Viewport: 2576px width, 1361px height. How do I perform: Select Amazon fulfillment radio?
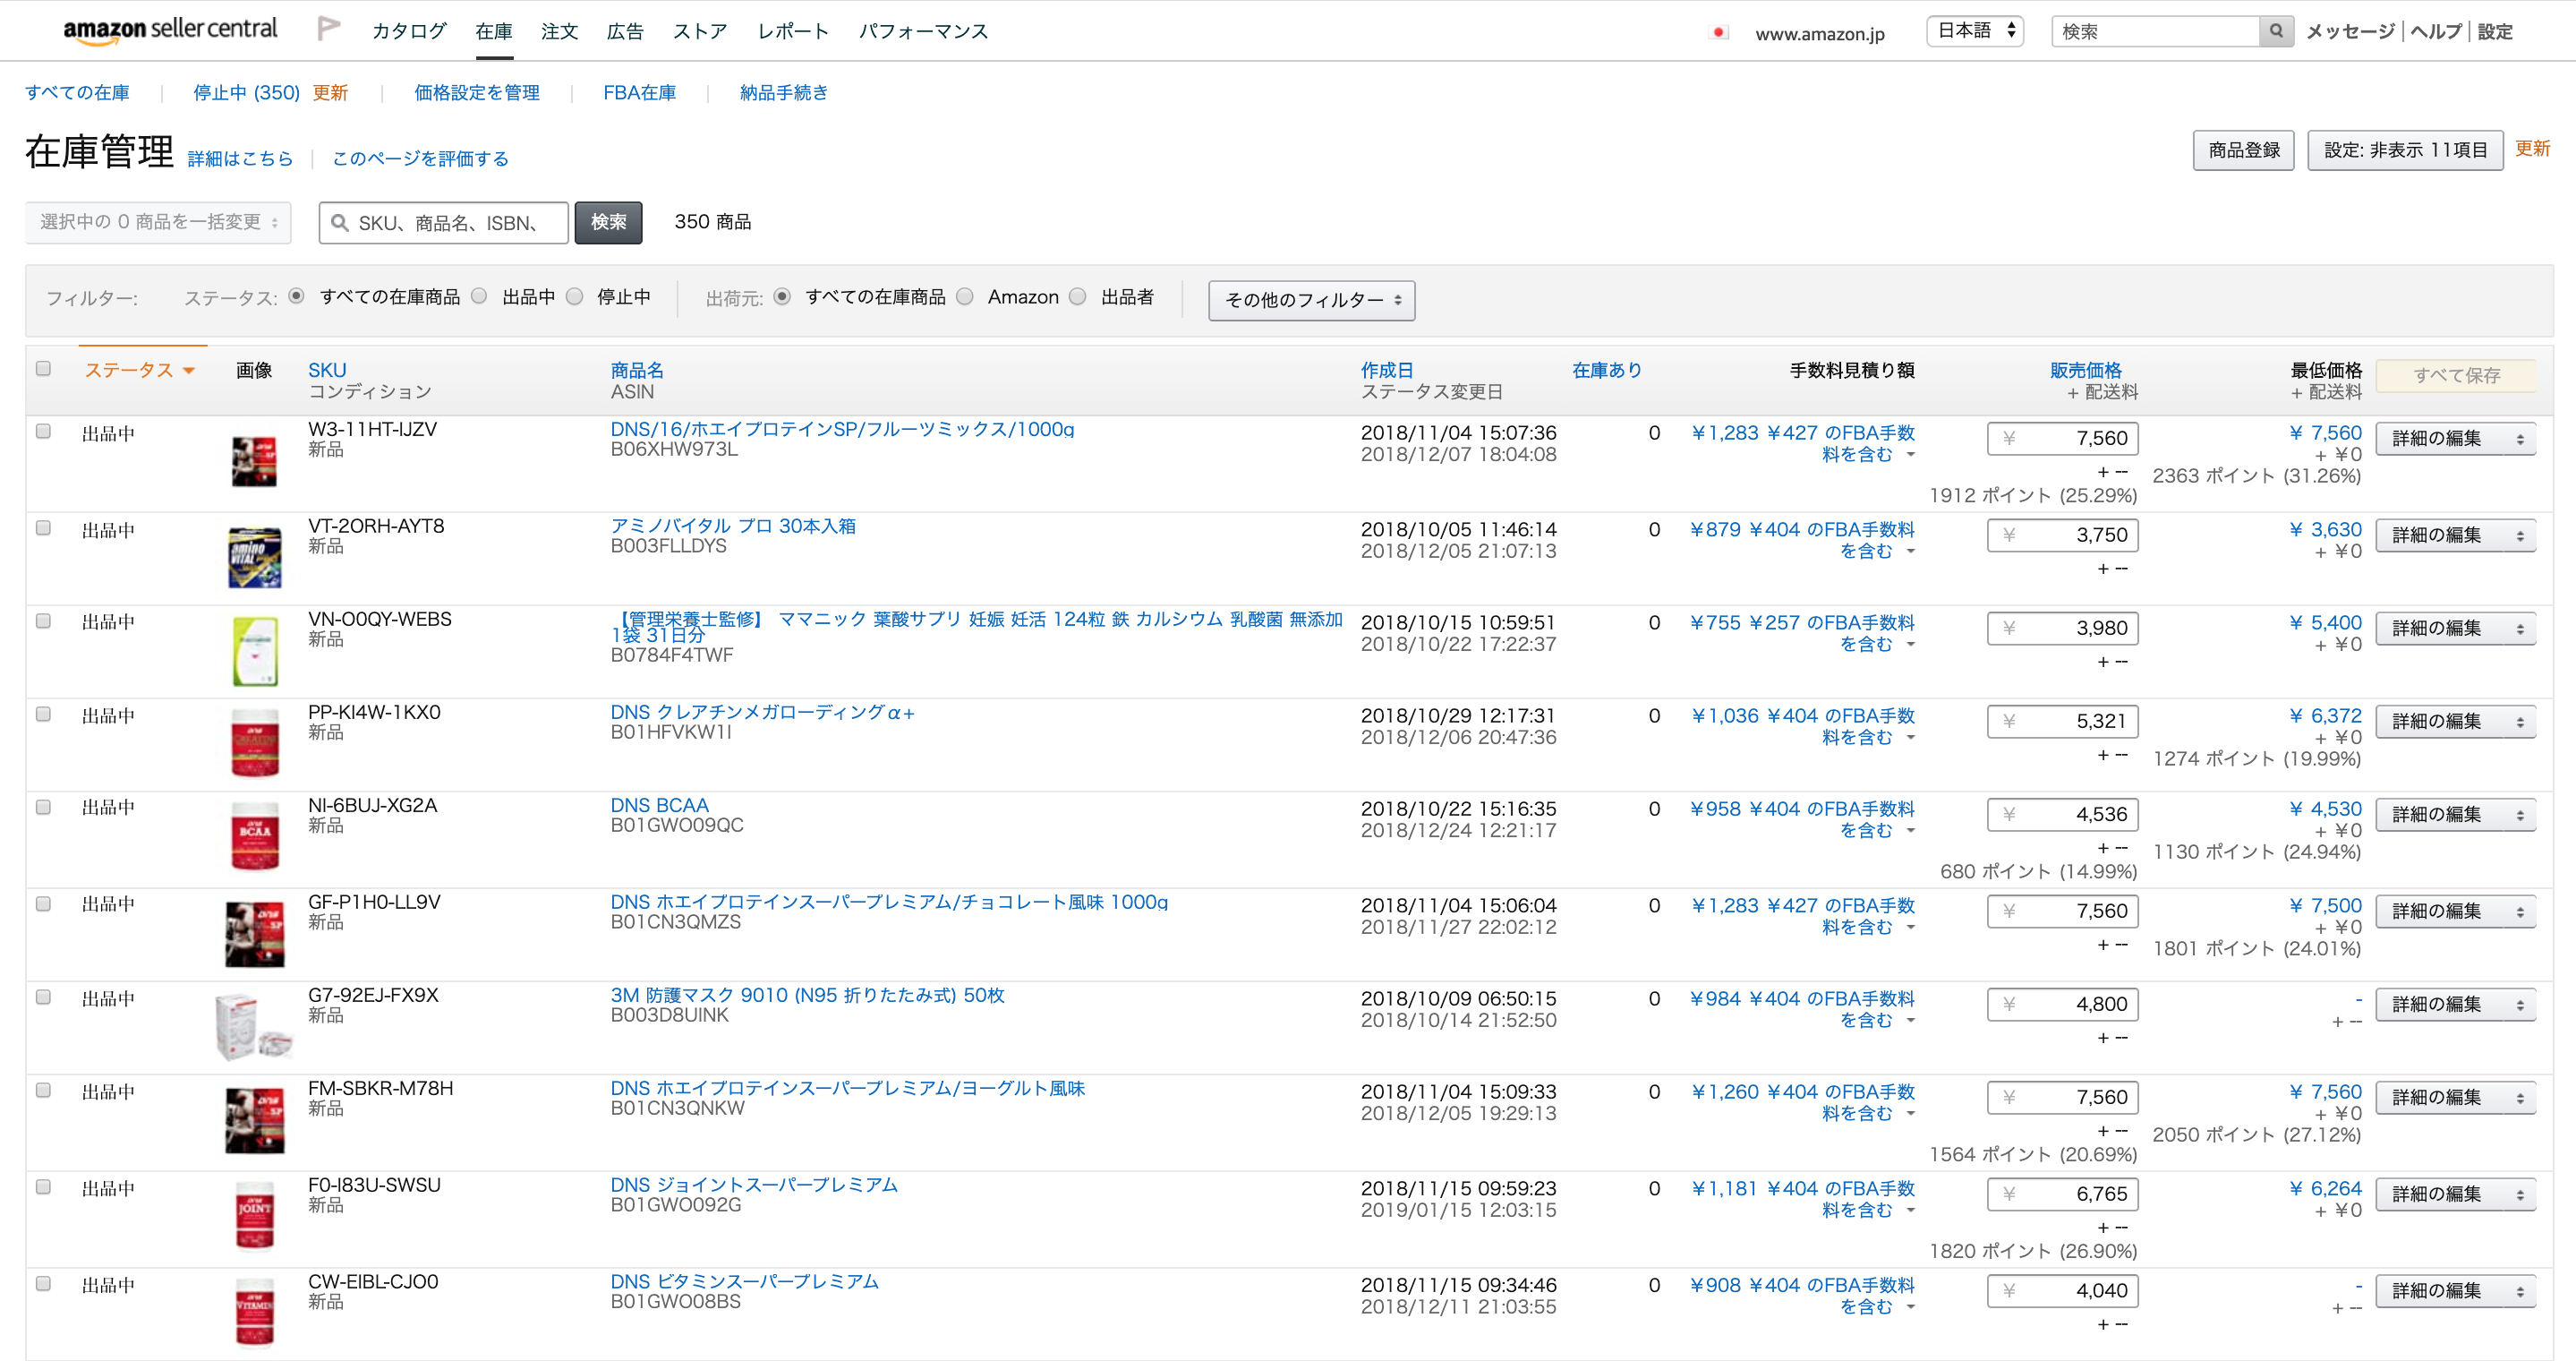click(965, 296)
